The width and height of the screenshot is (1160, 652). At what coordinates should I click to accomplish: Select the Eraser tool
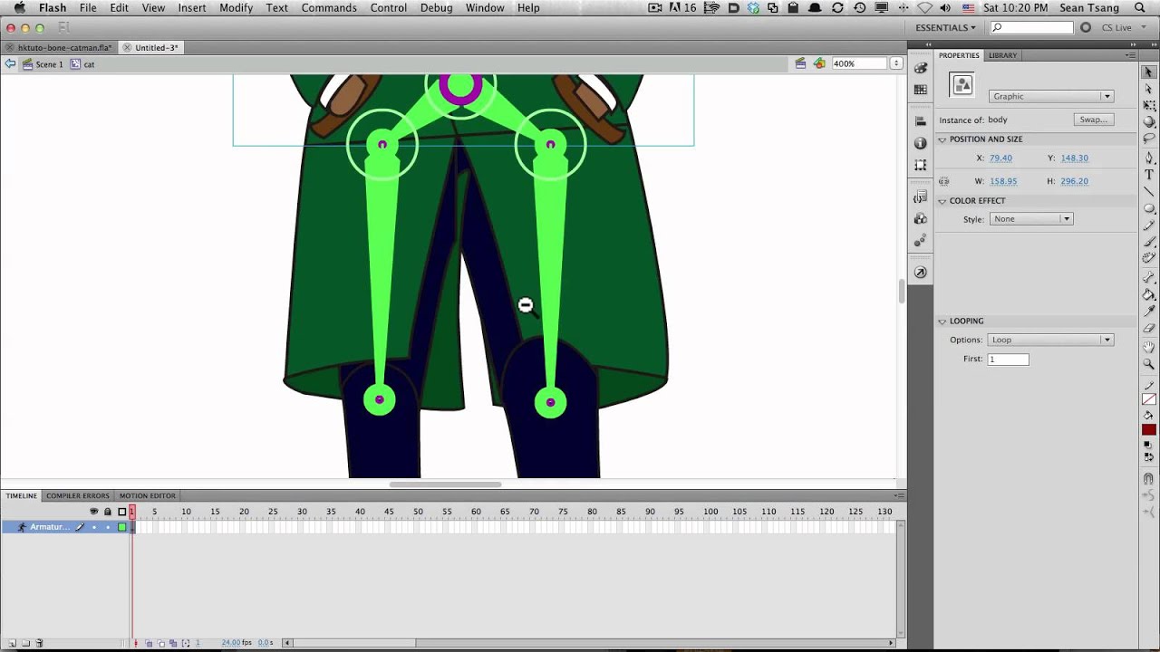(x=1148, y=327)
